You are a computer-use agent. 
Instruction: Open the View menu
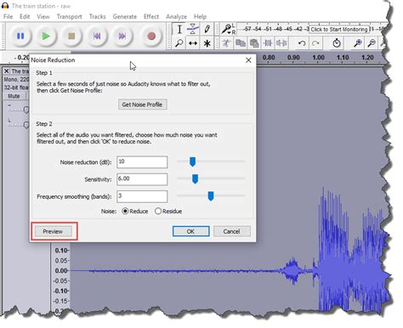(x=43, y=17)
